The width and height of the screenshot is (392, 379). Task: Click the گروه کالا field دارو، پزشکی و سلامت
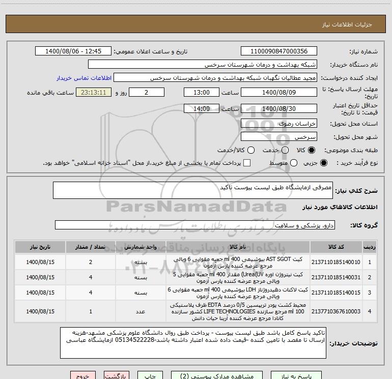[195, 225]
